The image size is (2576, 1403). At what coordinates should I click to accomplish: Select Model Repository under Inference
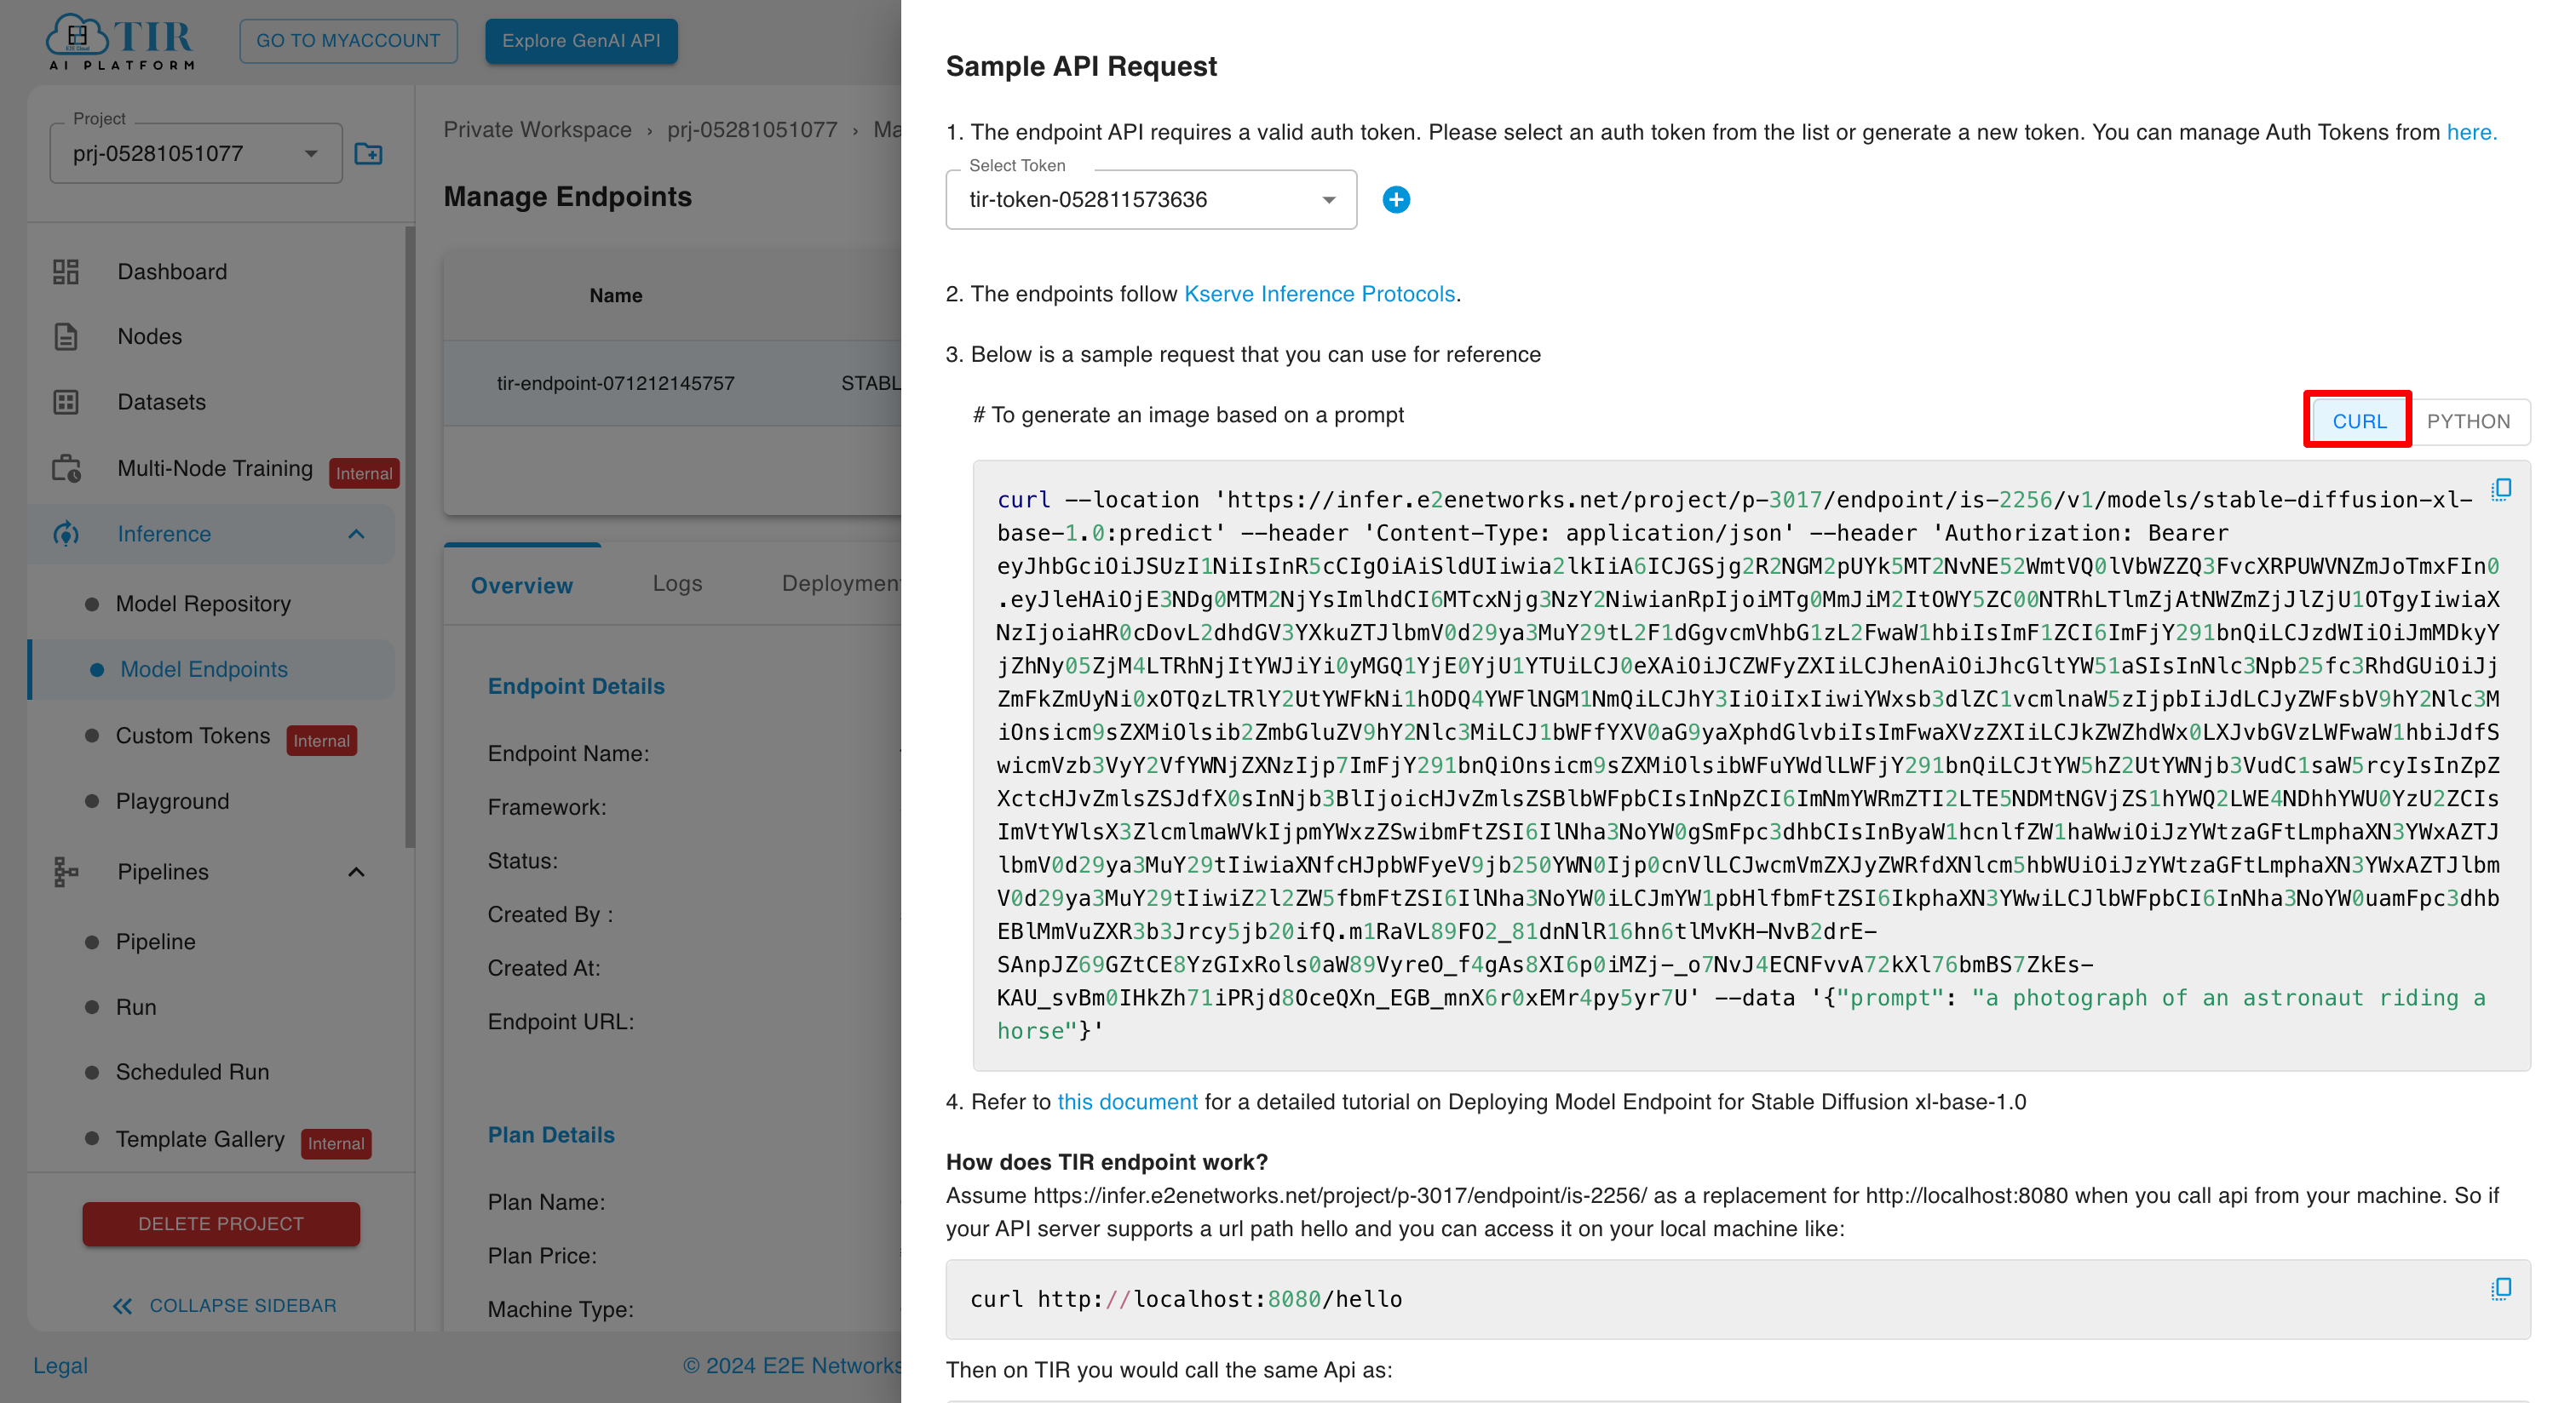203,604
